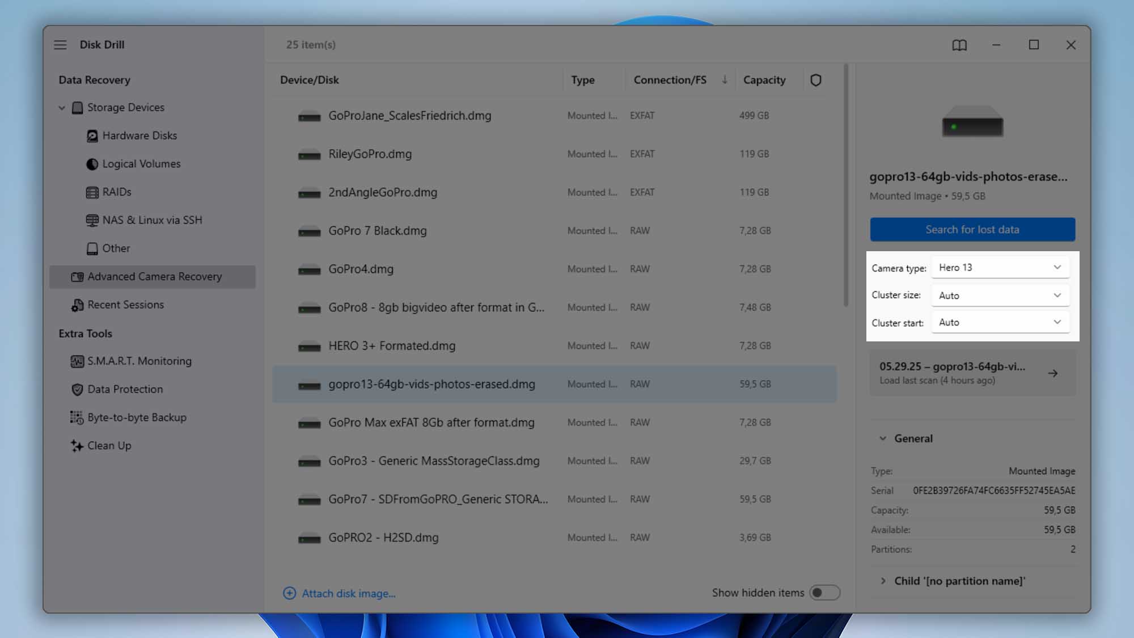Sort by Capacity column header
Image resolution: width=1134 pixels, height=638 pixels.
tap(764, 80)
